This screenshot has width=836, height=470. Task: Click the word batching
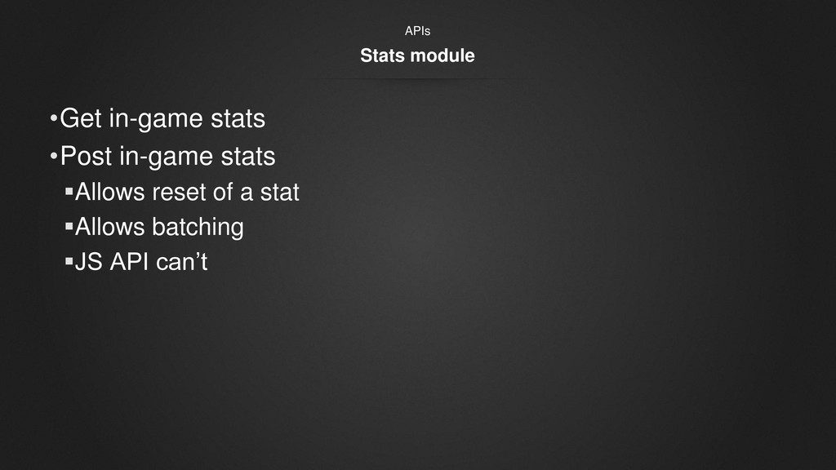198,228
